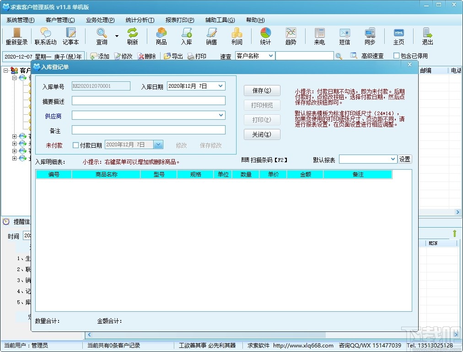The height and width of the screenshot is (352, 463).
Task: Open 联系活动 from the toolbar
Action: 45,36
